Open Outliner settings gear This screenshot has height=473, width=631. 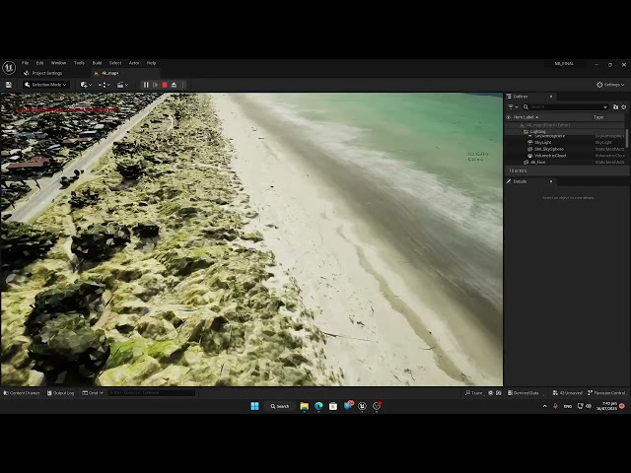point(624,107)
